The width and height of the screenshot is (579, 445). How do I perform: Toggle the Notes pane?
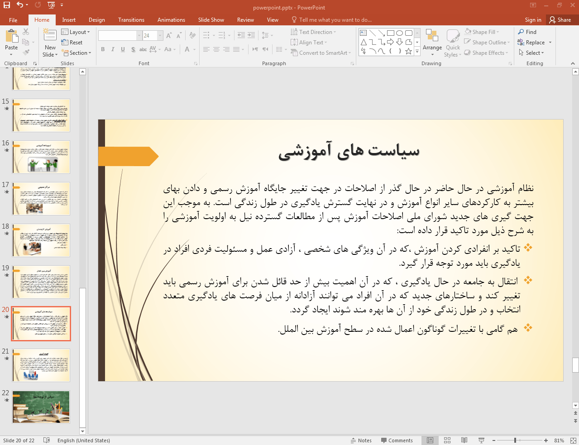click(x=361, y=440)
